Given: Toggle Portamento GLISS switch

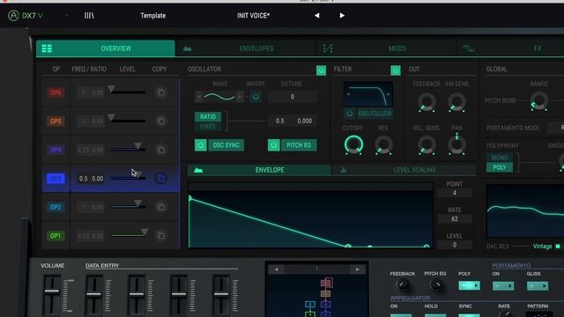Looking at the screenshot, I should pyautogui.click(x=538, y=285).
